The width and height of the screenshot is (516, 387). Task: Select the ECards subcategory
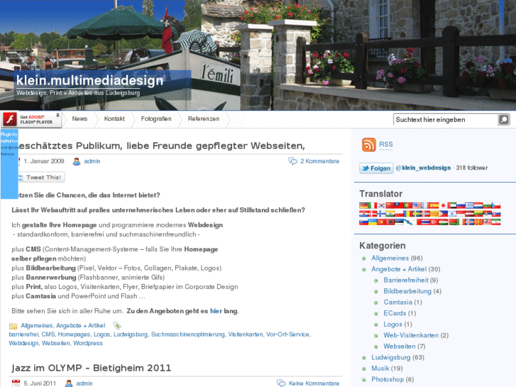point(395,313)
